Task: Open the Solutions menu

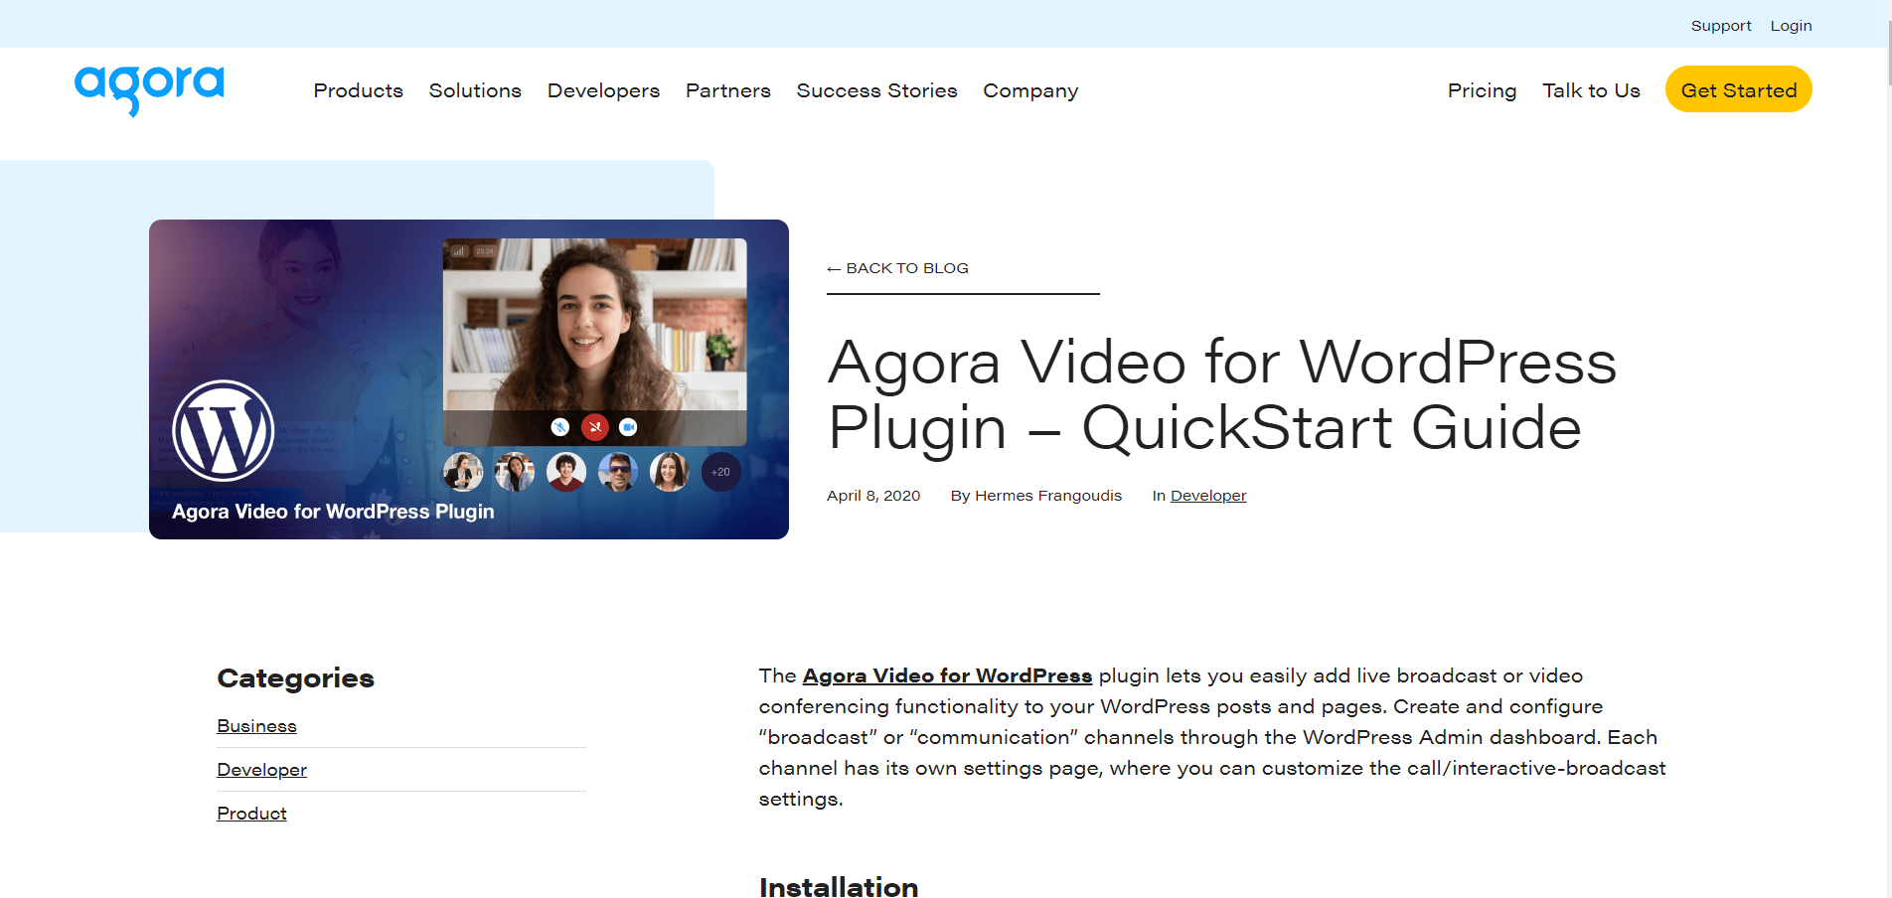Action: (x=475, y=90)
